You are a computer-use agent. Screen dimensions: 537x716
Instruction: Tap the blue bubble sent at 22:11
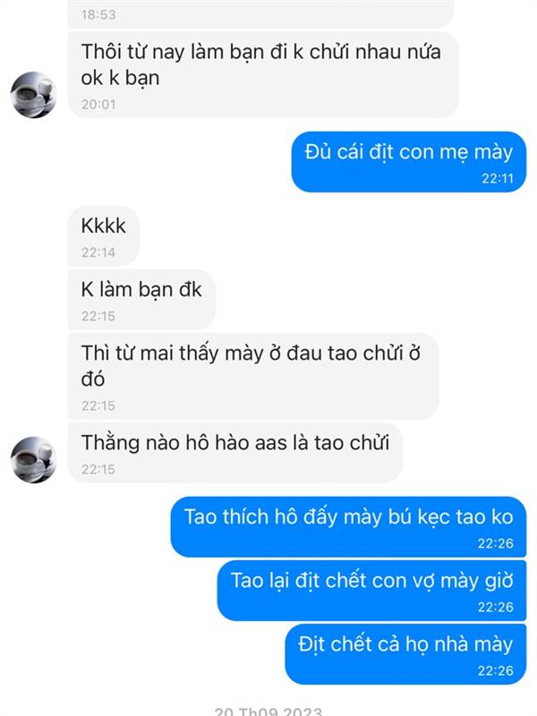pos(409,162)
